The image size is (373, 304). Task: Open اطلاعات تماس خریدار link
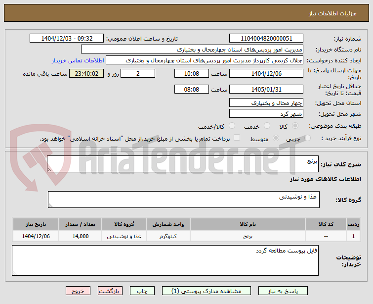pos(78,60)
